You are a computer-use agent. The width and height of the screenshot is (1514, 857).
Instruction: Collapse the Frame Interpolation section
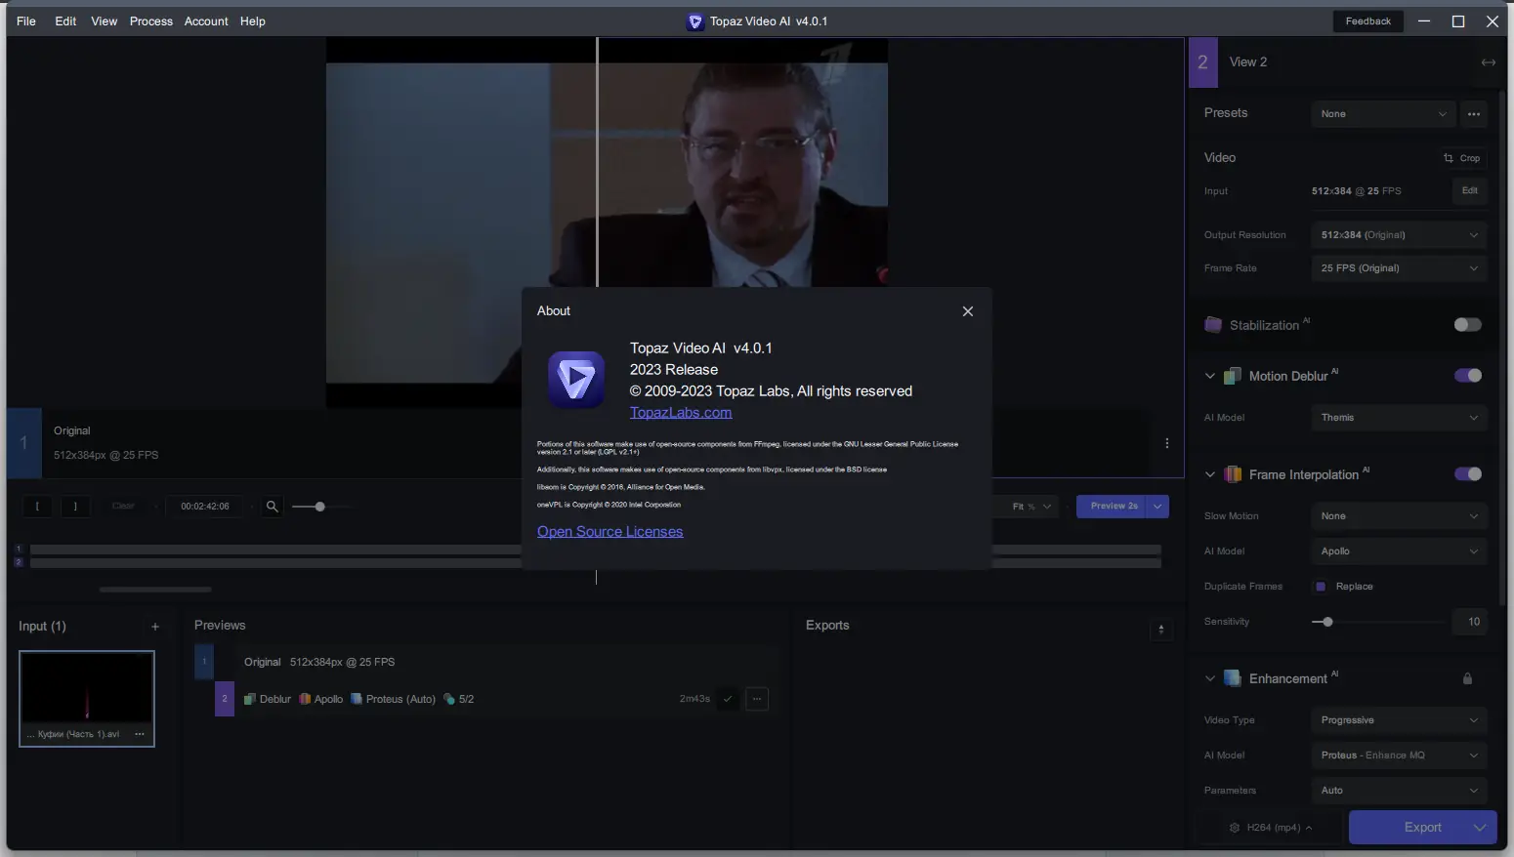[x=1210, y=474]
